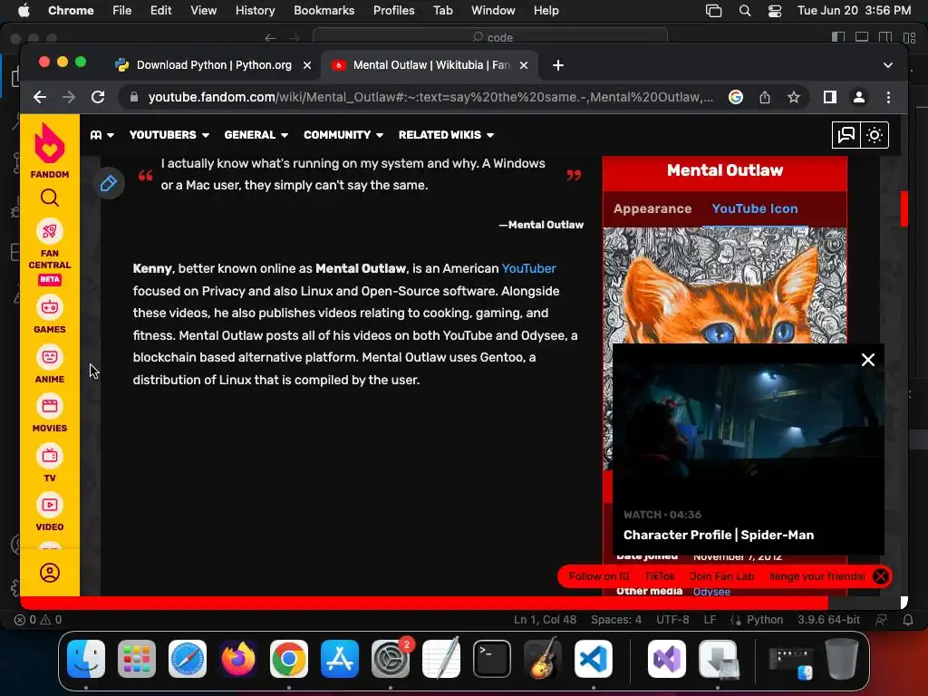The image size is (928, 696).
Task: Open the Odysee link in infobox
Action: [x=711, y=591]
